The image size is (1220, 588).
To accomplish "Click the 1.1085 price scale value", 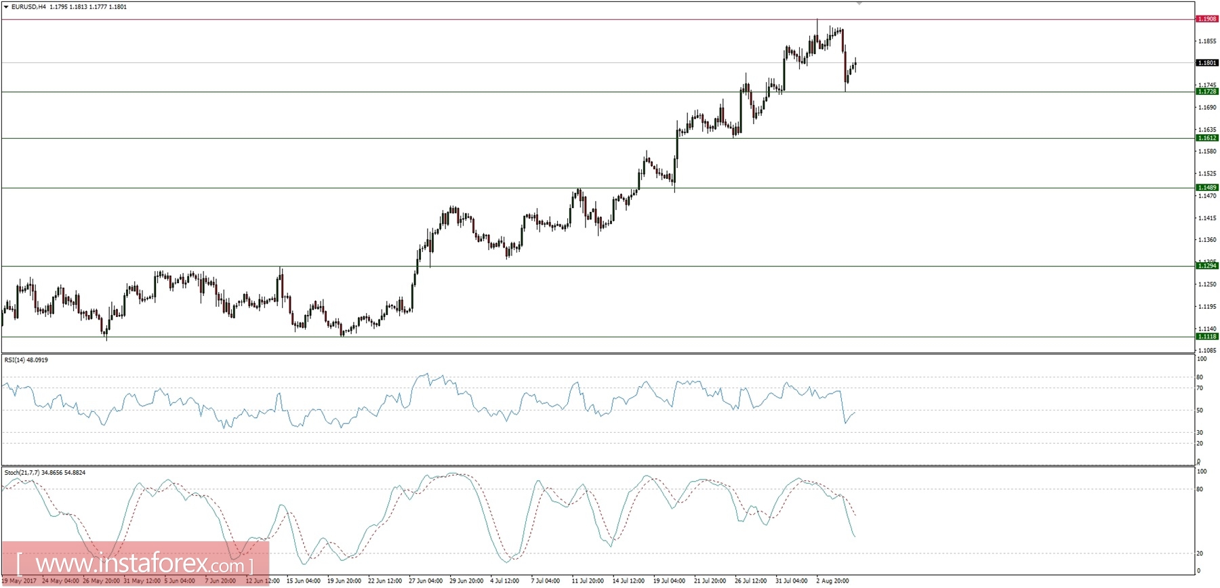I will [1207, 351].
